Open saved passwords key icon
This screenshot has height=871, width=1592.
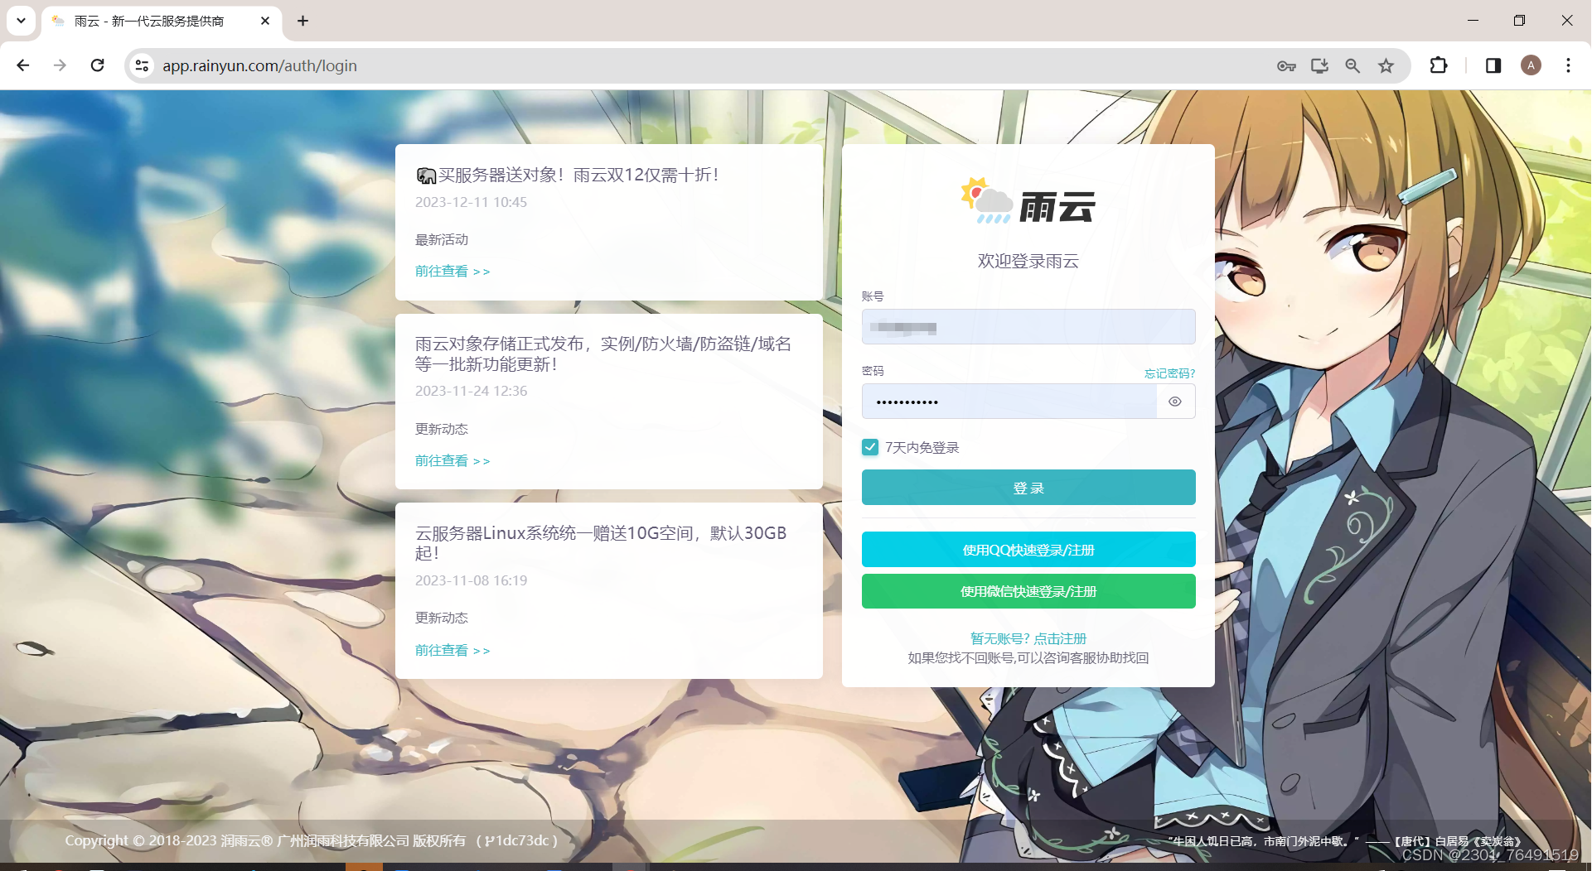point(1286,65)
